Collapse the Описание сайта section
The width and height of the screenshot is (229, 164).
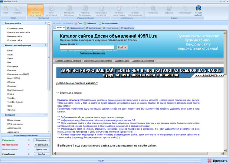click(46, 23)
